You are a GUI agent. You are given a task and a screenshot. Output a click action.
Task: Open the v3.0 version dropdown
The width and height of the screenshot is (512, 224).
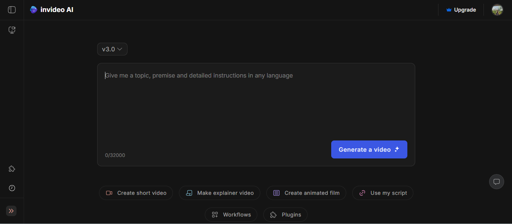point(112,49)
